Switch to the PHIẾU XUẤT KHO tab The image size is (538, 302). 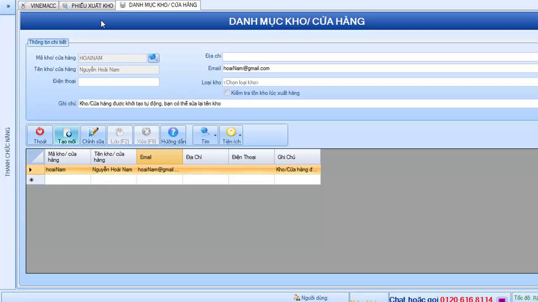[x=88, y=6]
